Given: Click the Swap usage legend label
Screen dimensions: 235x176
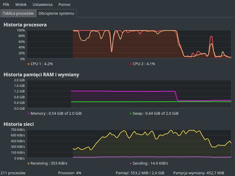Looking at the screenshot, I should click(x=155, y=113).
